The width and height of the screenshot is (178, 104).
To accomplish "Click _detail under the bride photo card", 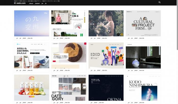I will [x=99, y=38].
